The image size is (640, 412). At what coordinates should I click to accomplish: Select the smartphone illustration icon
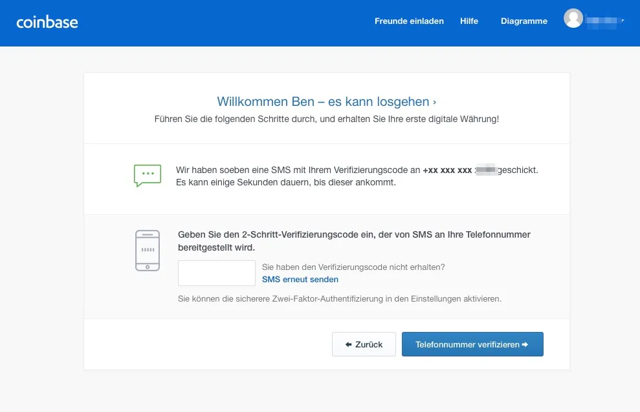pyautogui.click(x=147, y=250)
